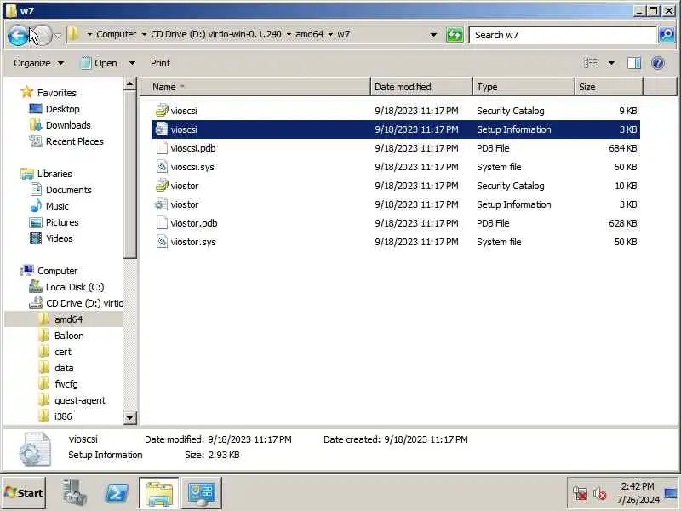Click the navigation pane scroll up arrow

pyautogui.click(x=130, y=83)
